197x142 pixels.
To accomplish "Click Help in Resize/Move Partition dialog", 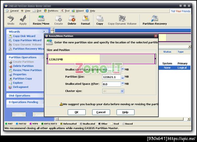I will coord(125,112).
